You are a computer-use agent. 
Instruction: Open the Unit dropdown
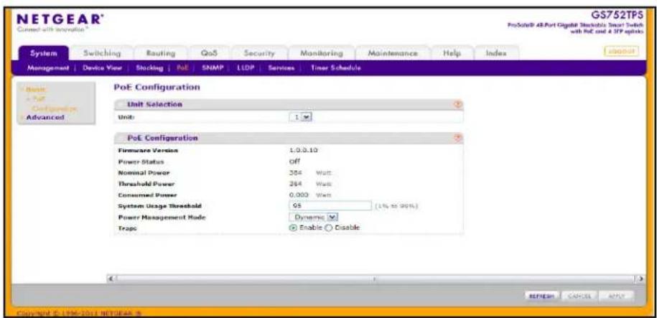pos(302,117)
